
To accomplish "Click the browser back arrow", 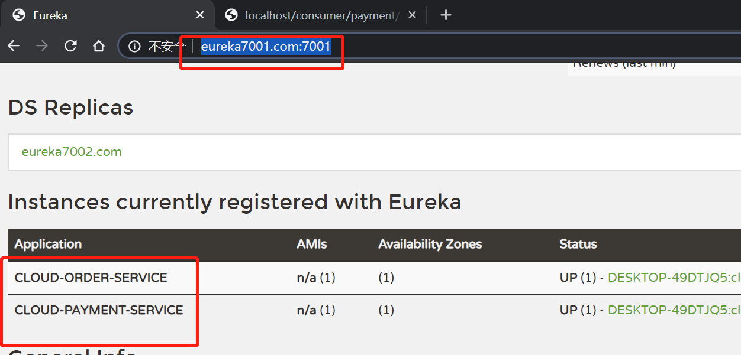I will (x=14, y=46).
